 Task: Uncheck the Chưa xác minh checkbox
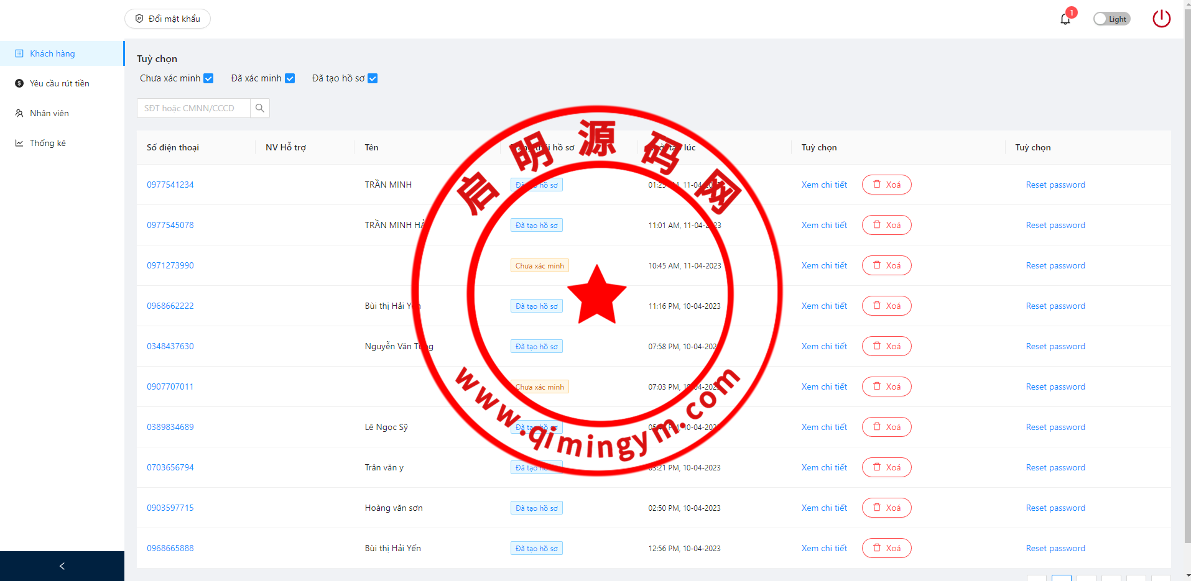pyautogui.click(x=209, y=78)
